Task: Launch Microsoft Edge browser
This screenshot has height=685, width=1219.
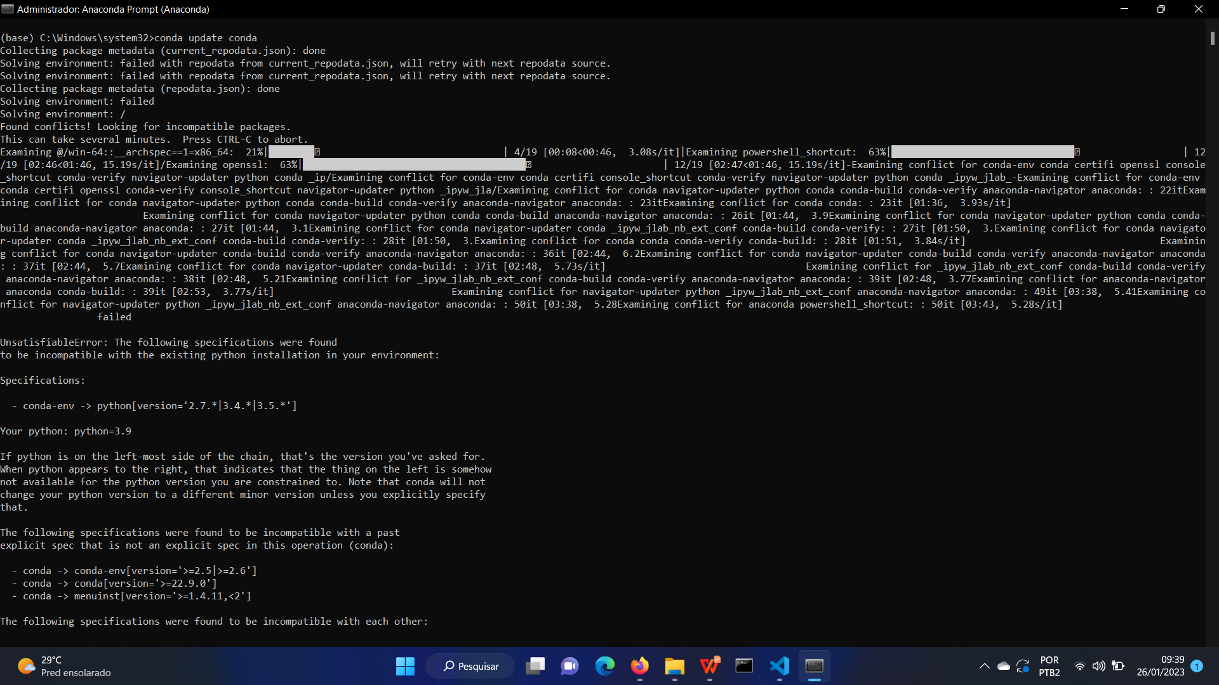Action: coord(604,666)
